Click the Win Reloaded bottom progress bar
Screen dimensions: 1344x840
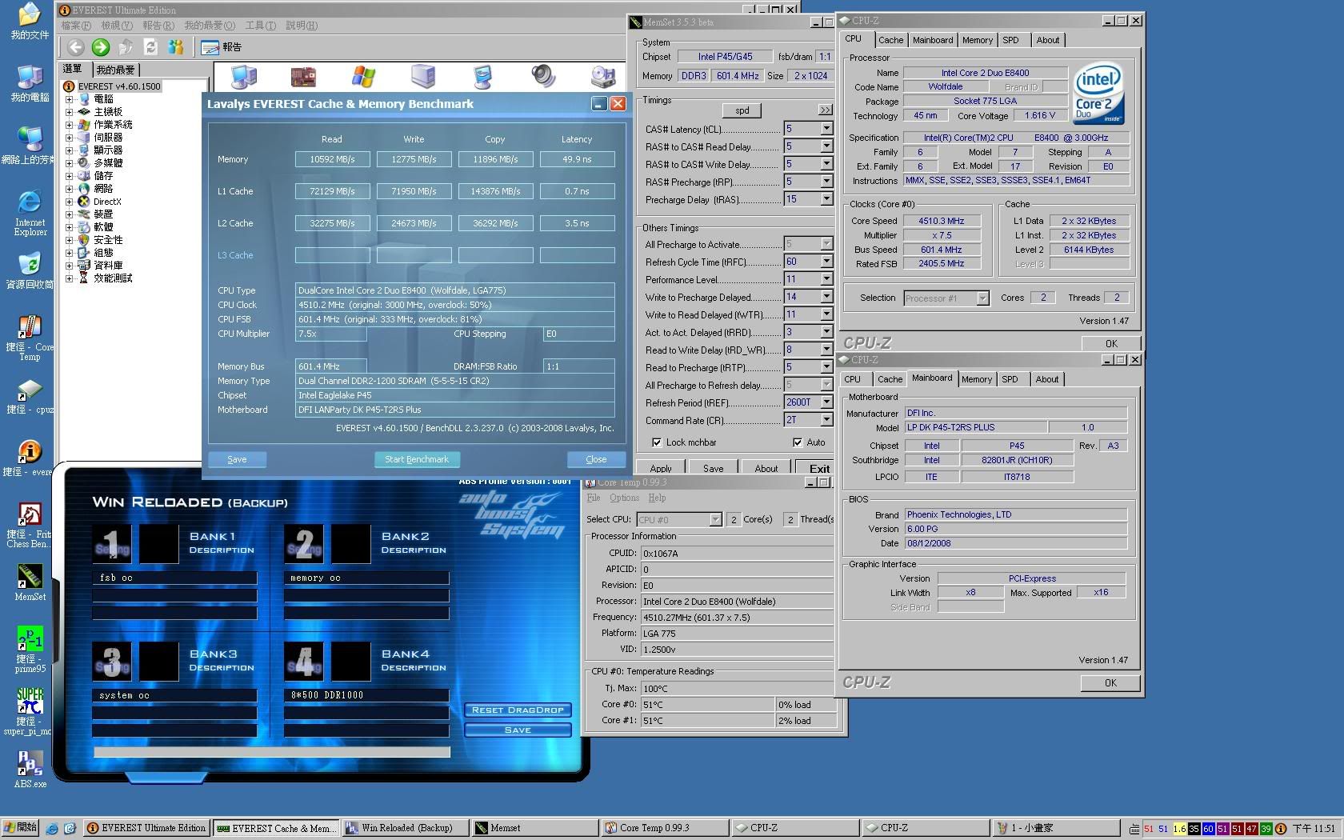[x=272, y=752]
